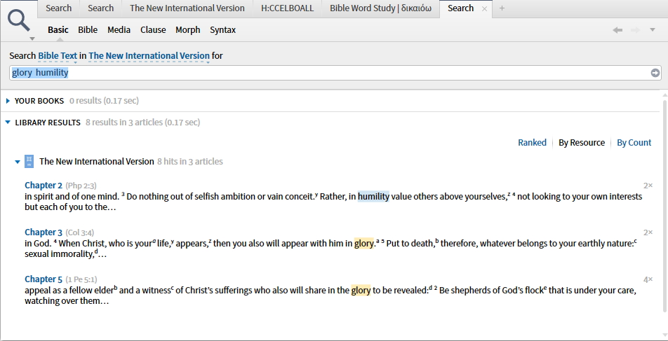Click the run search arrow in query box

(655, 73)
